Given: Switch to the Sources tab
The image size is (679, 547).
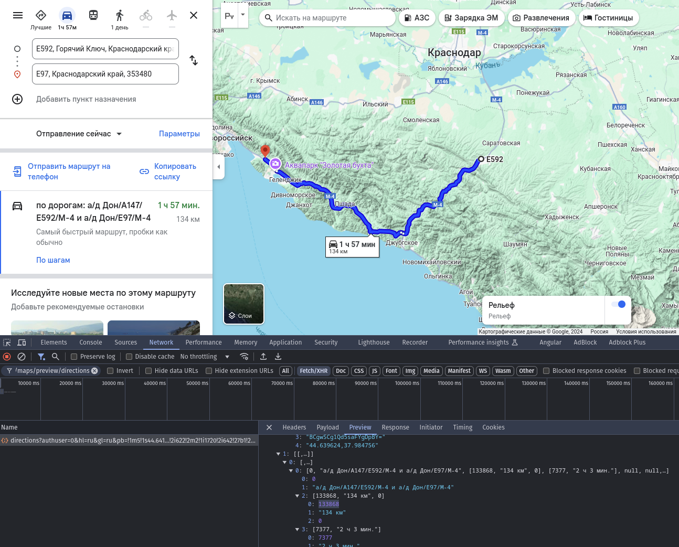Looking at the screenshot, I should click(x=126, y=342).
